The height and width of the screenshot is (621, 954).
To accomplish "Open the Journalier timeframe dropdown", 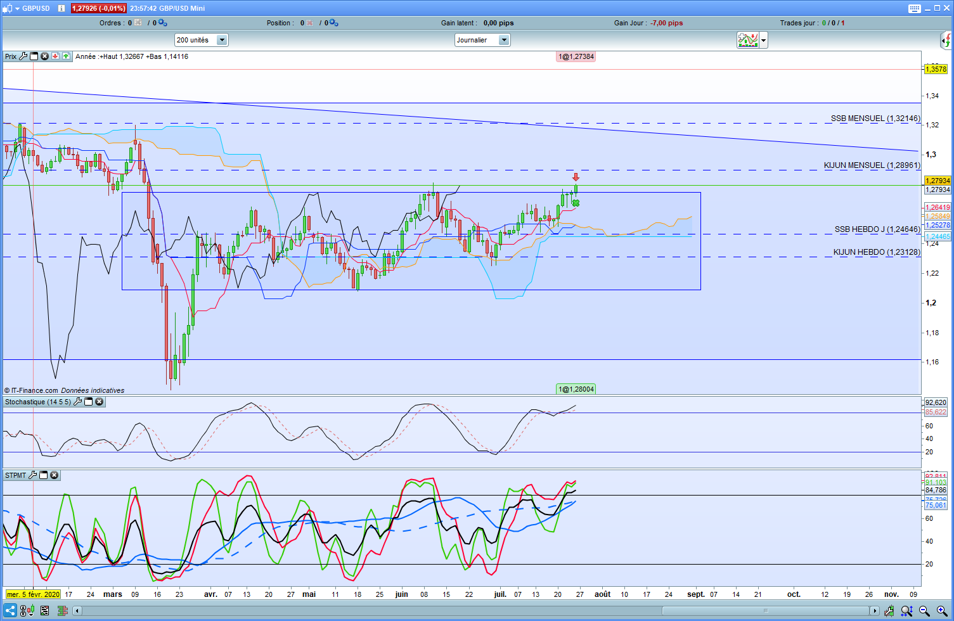I will point(482,40).
